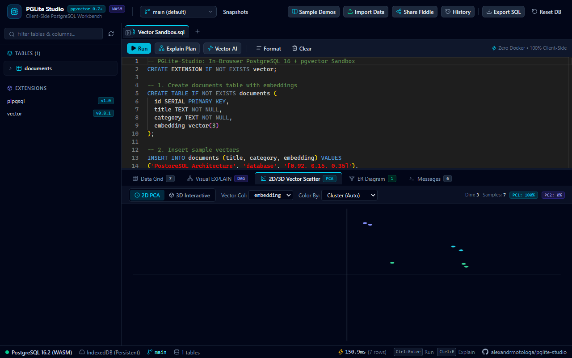
Task: Select the Vector Sandbox.sql file tab
Action: click(x=161, y=32)
